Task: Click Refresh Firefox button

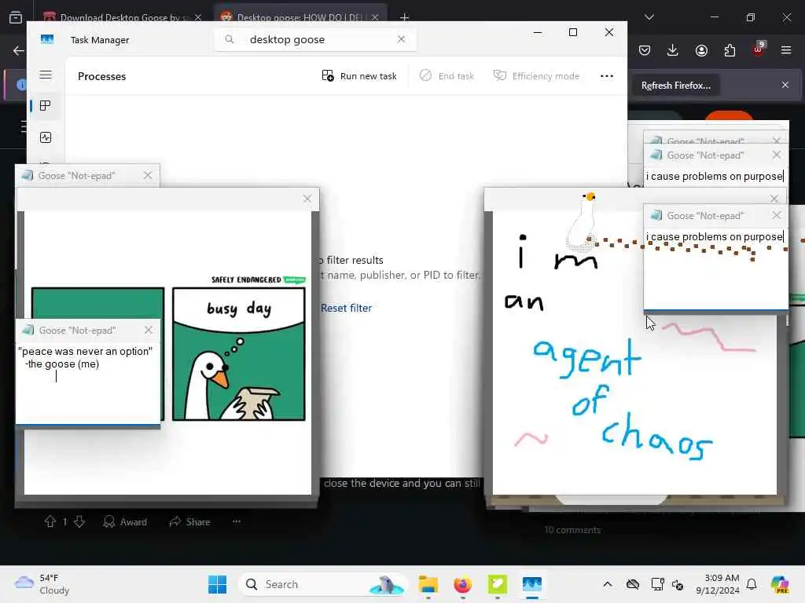Action: [675, 86]
